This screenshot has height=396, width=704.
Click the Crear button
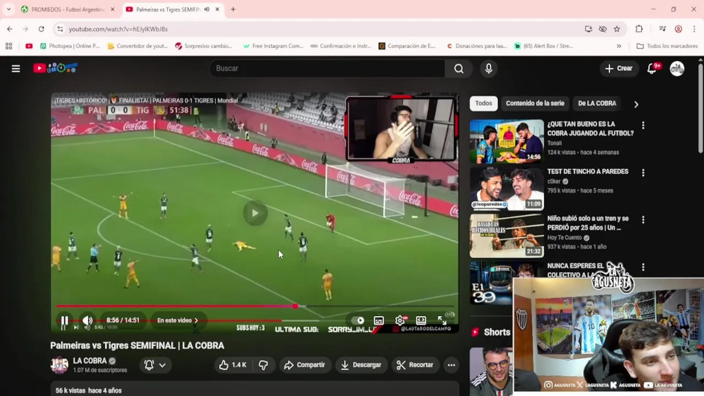click(x=619, y=68)
